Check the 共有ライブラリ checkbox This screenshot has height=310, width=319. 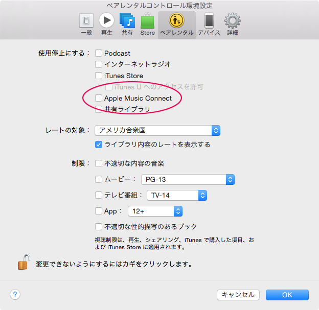point(99,109)
